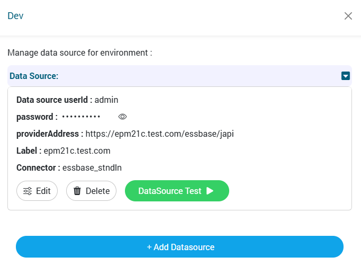Select the admin userId value
Screen dimensions: 361x274
point(106,100)
